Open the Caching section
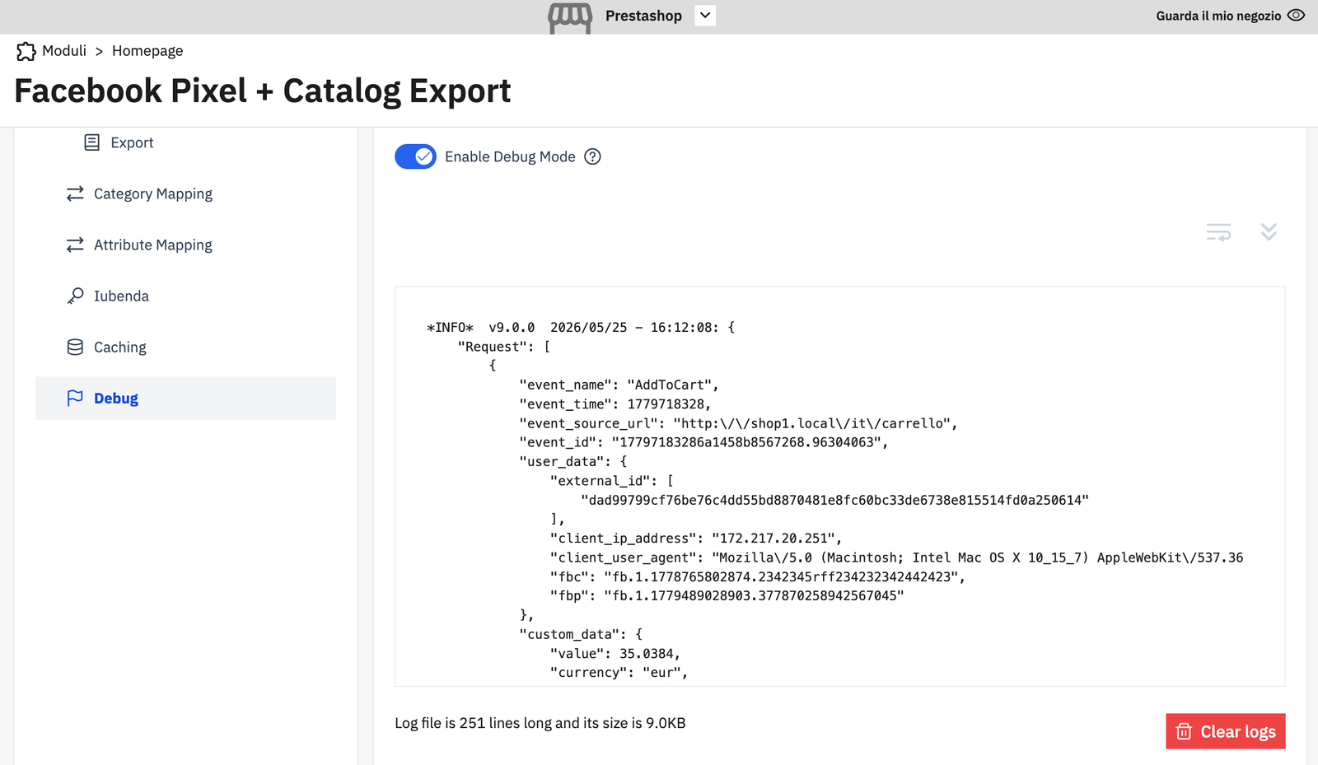 coord(120,347)
